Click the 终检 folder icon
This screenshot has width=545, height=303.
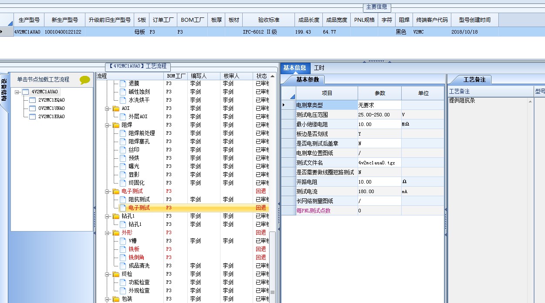coord(116,274)
